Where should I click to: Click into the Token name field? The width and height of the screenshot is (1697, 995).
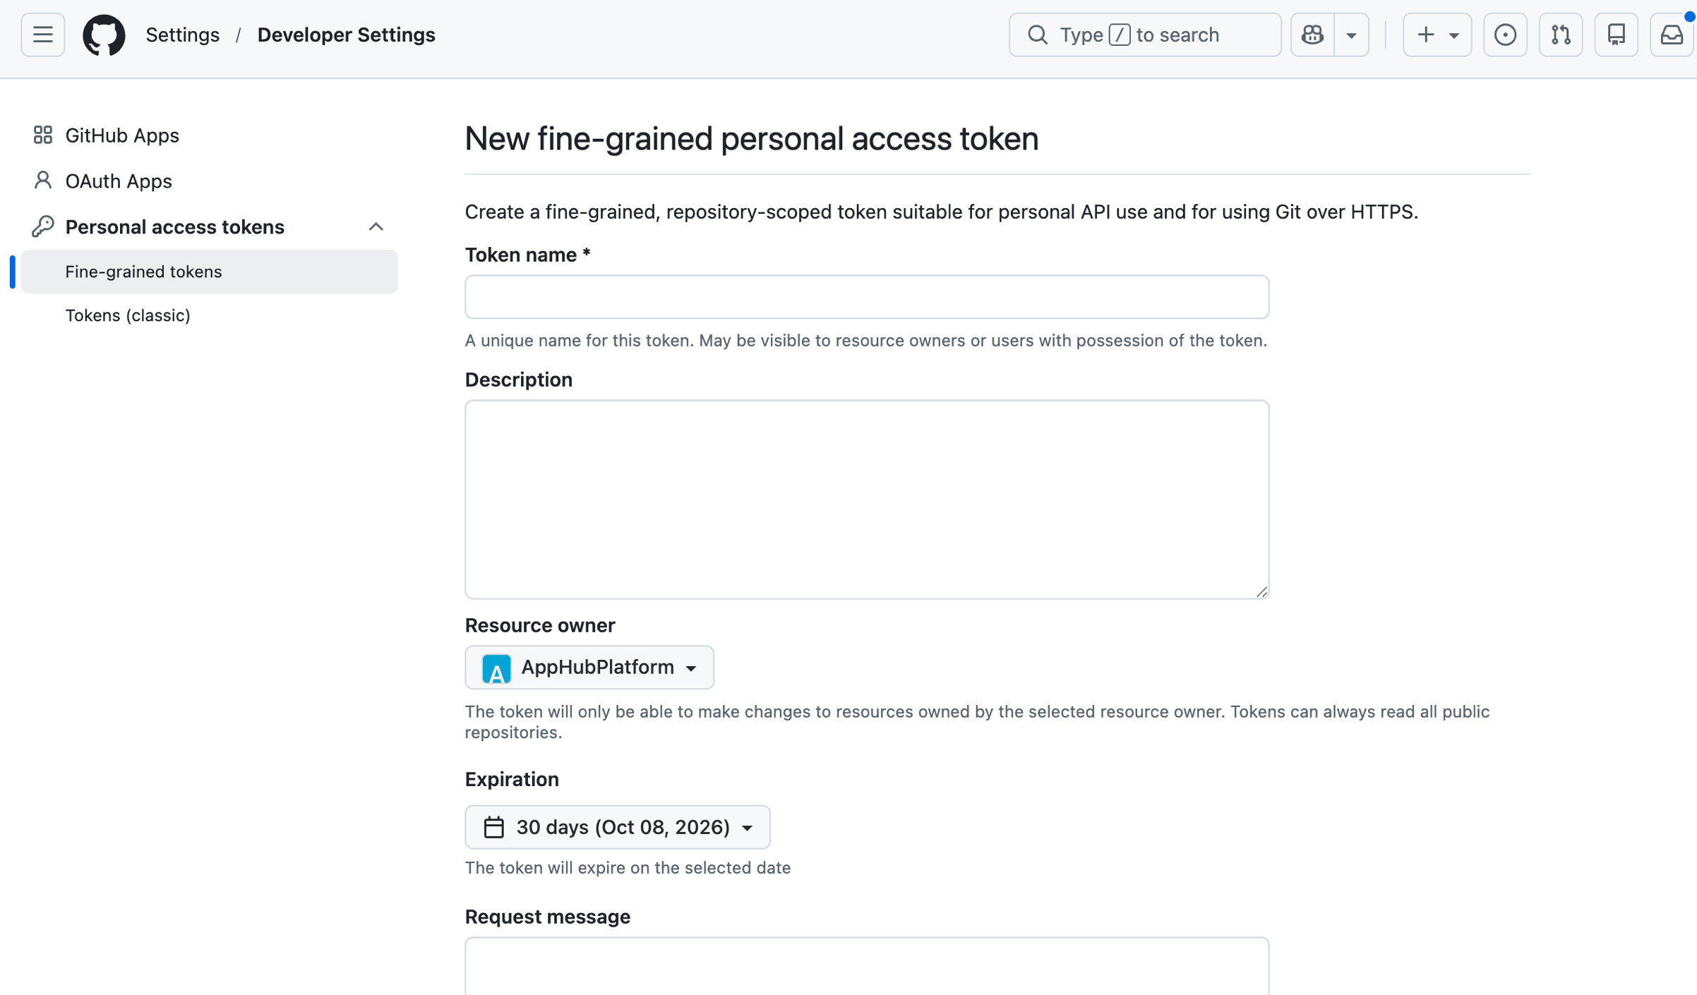[867, 297]
